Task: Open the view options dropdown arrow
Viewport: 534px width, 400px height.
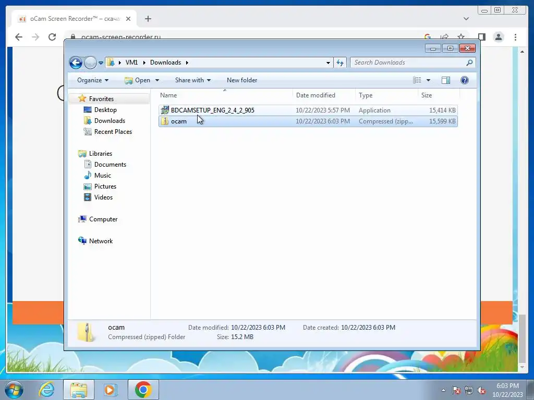Action: pyautogui.click(x=429, y=80)
